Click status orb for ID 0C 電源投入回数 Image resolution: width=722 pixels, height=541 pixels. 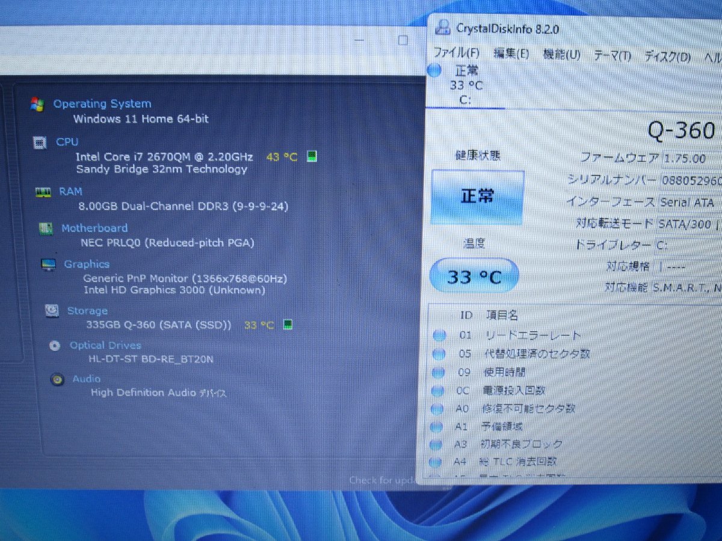439,391
